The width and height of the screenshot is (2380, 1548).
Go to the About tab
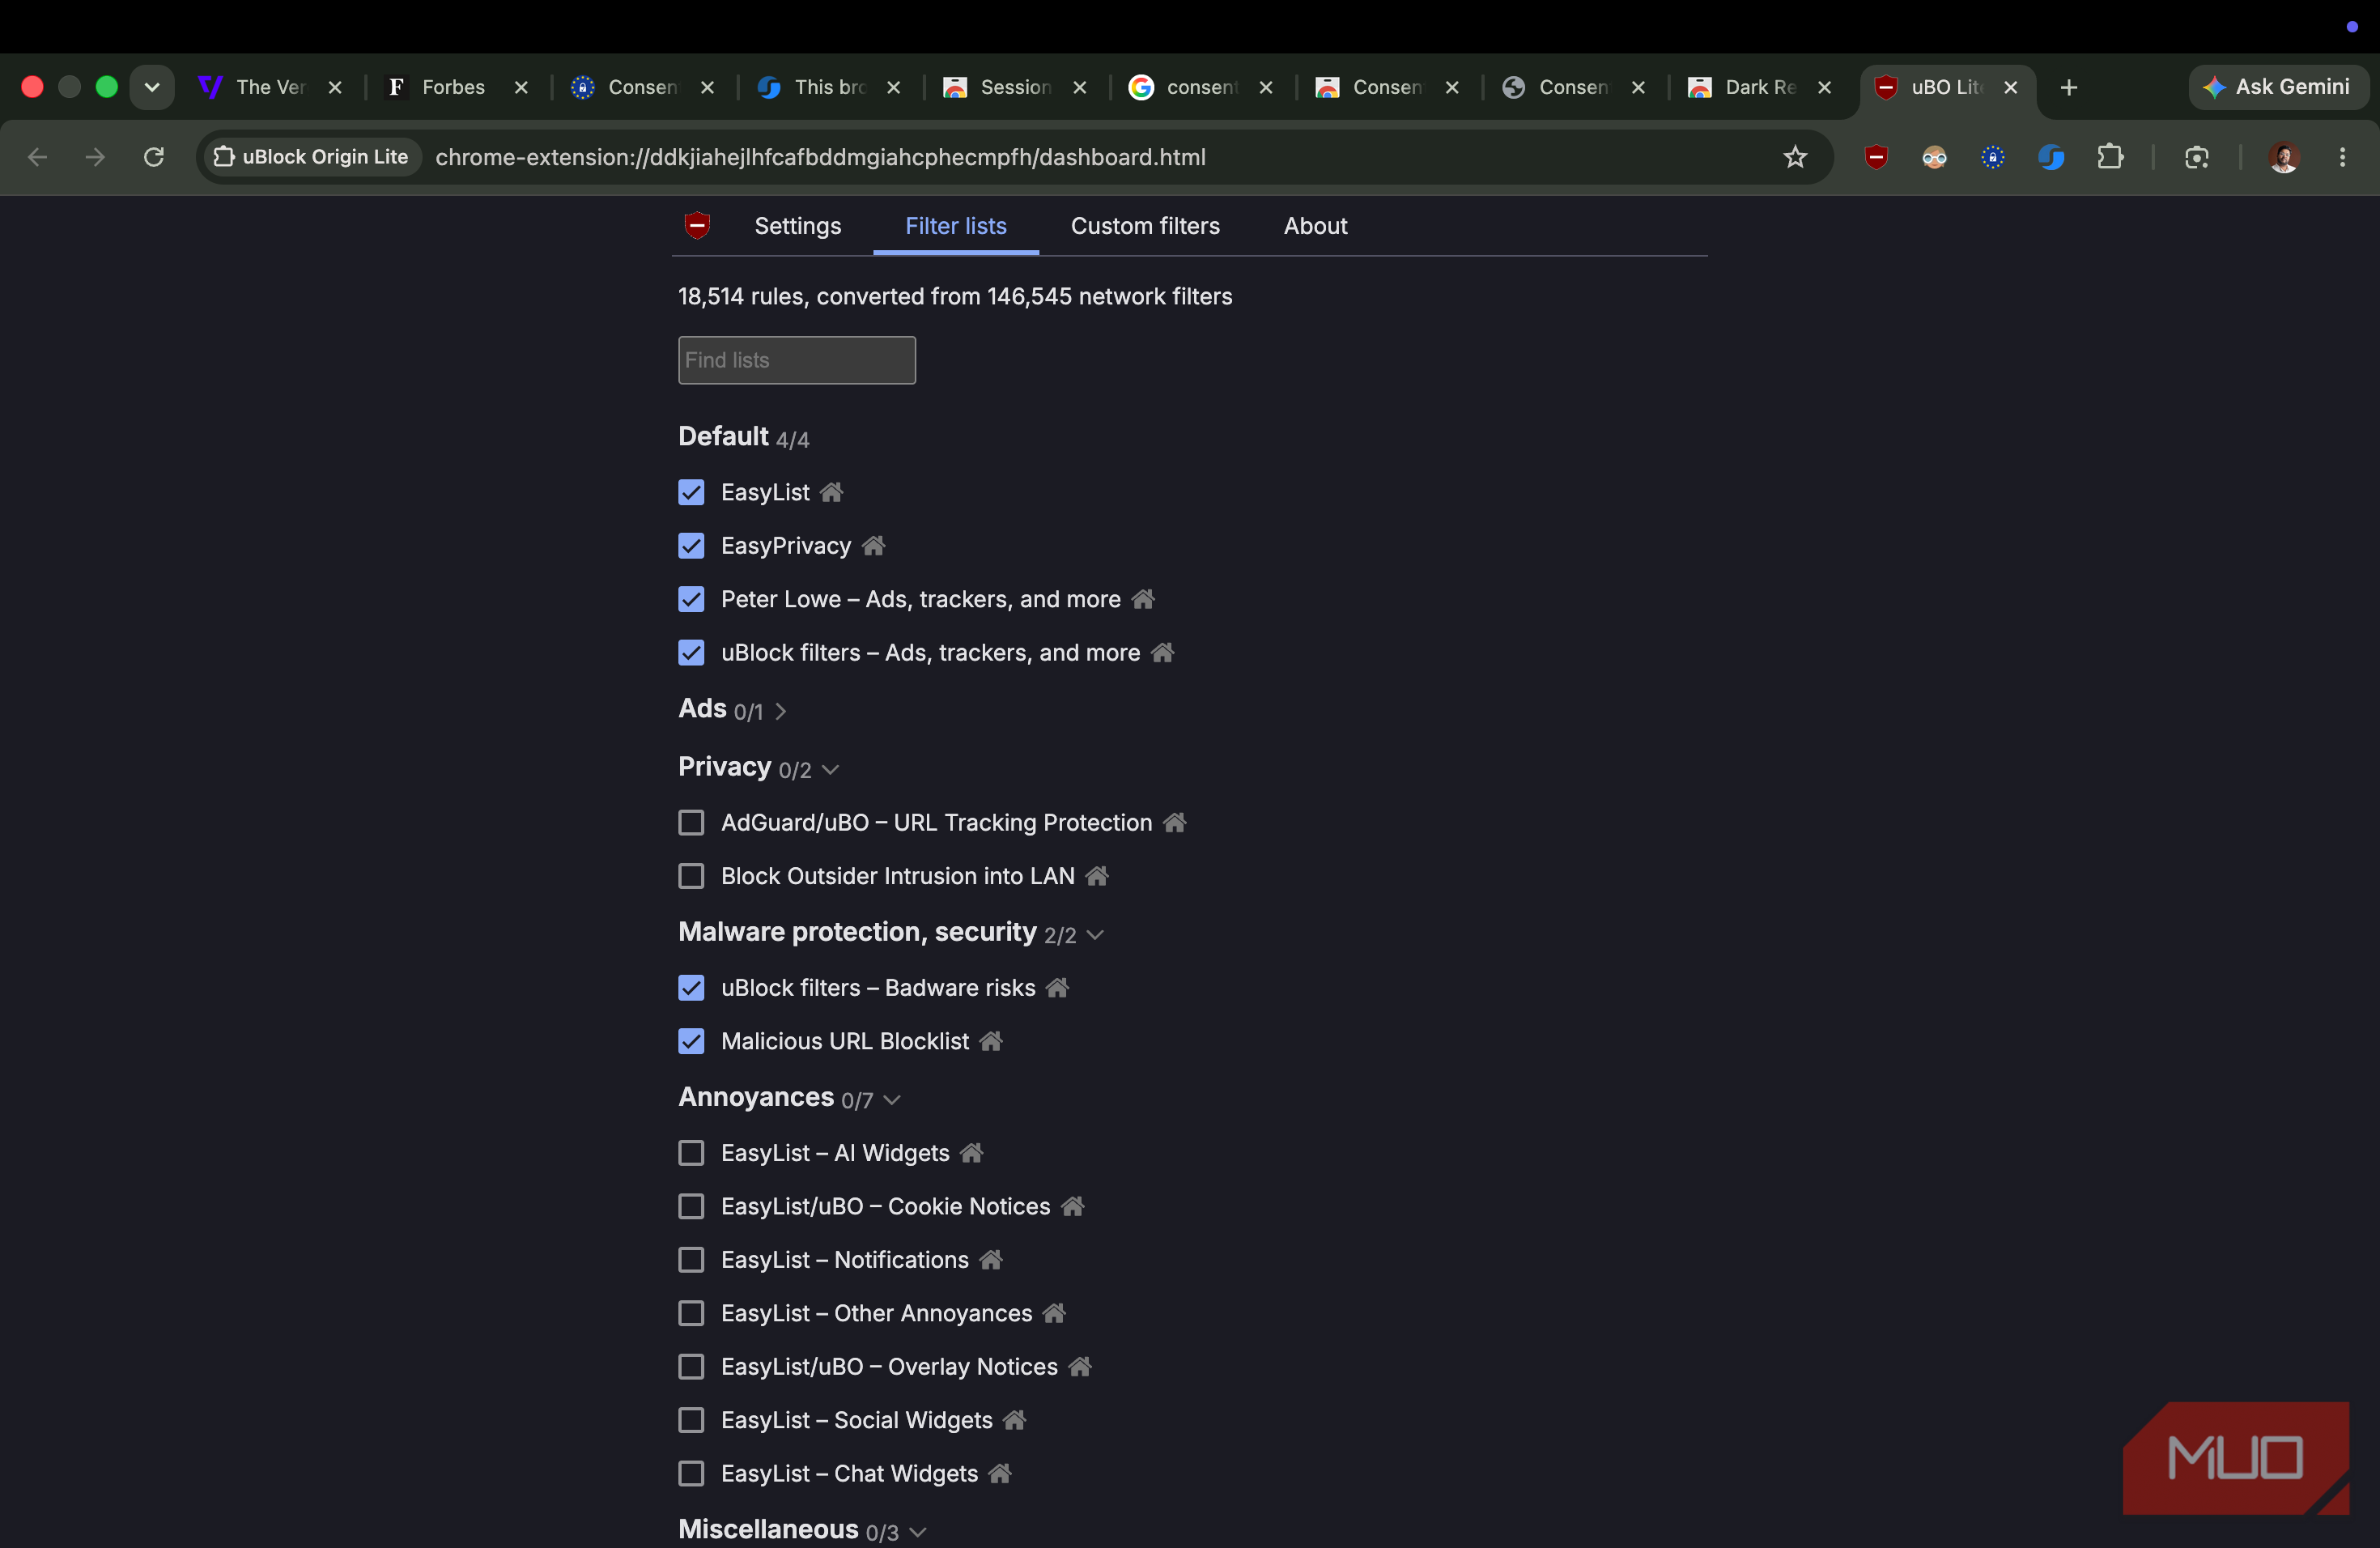tap(1315, 226)
